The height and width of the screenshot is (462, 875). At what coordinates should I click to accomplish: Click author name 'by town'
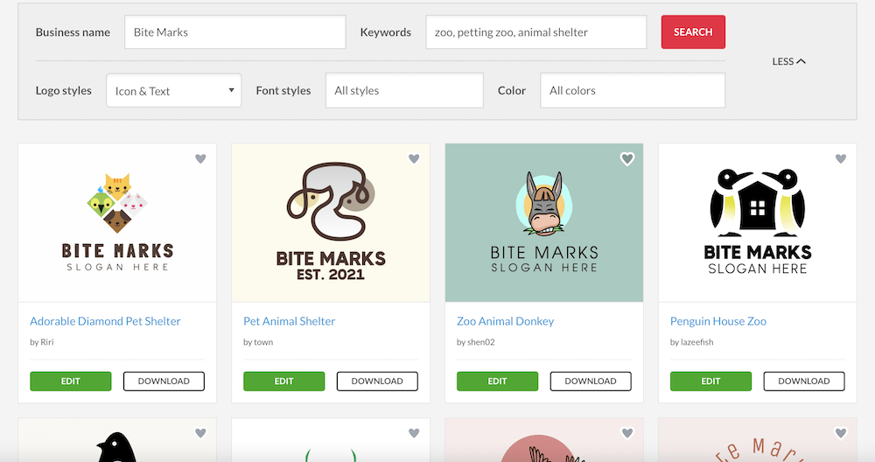(x=258, y=342)
